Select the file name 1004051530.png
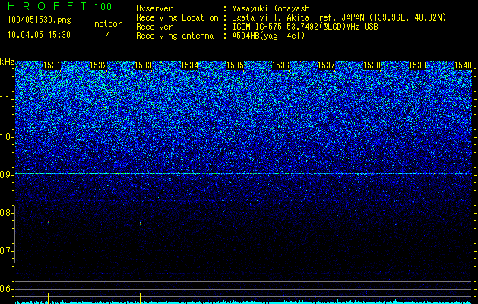 point(39,20)
